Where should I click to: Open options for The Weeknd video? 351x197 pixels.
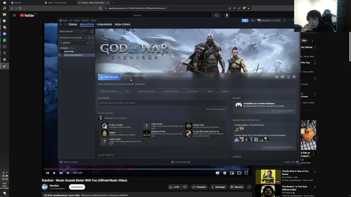click(315, 187)
